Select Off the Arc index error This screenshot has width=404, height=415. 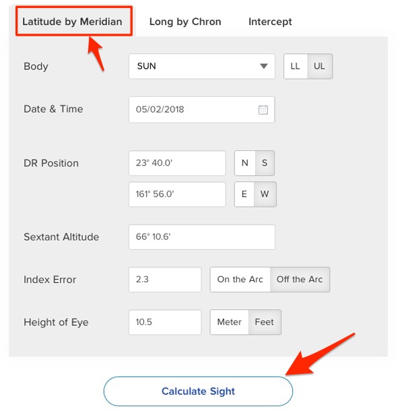(x=300, y=280)
